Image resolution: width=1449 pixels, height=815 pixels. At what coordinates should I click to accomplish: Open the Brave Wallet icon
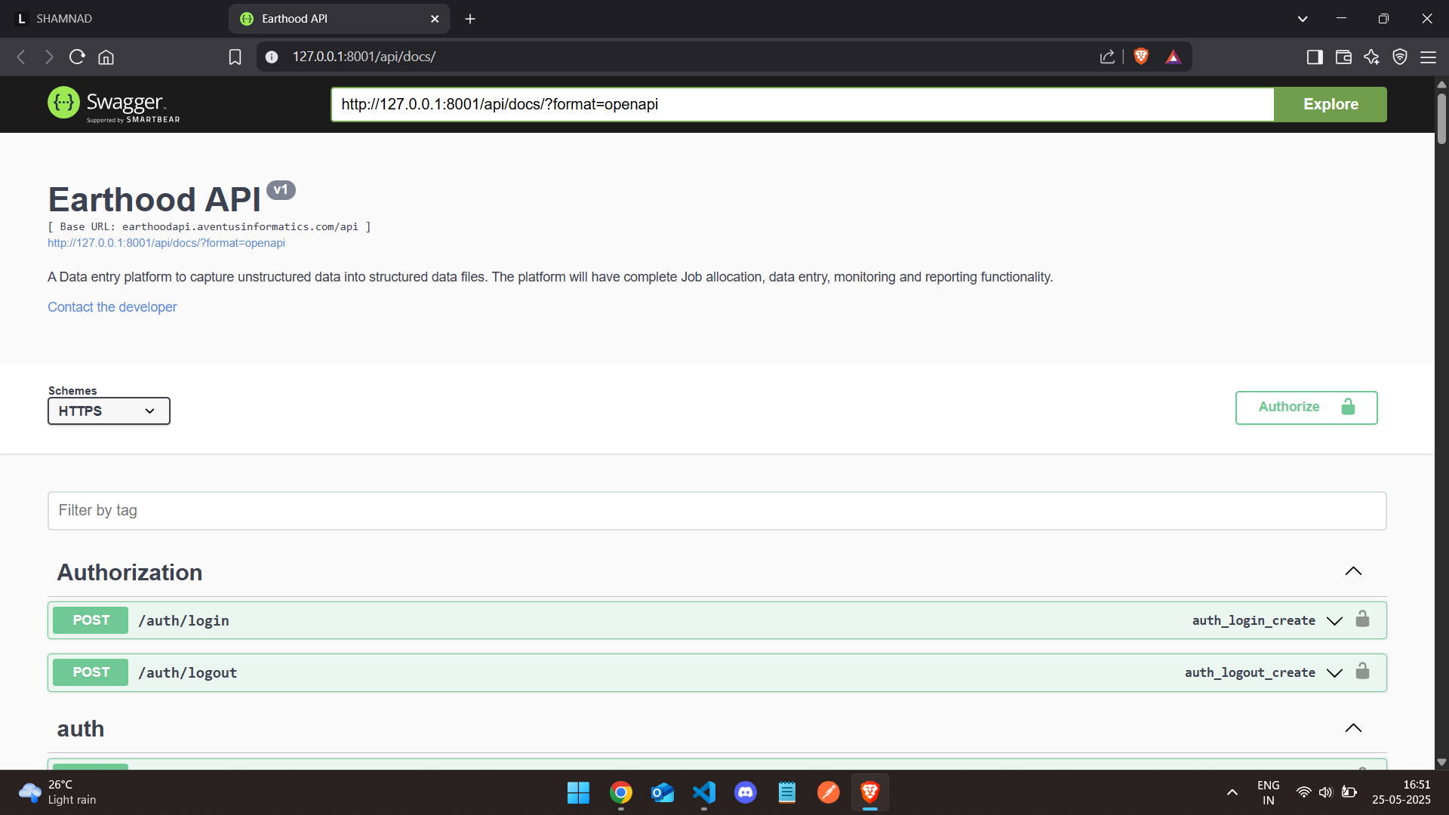1343,57
